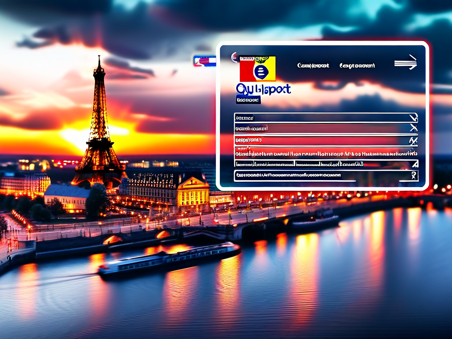Click the icon ending the solid red third row

click(x=413, y=141)
